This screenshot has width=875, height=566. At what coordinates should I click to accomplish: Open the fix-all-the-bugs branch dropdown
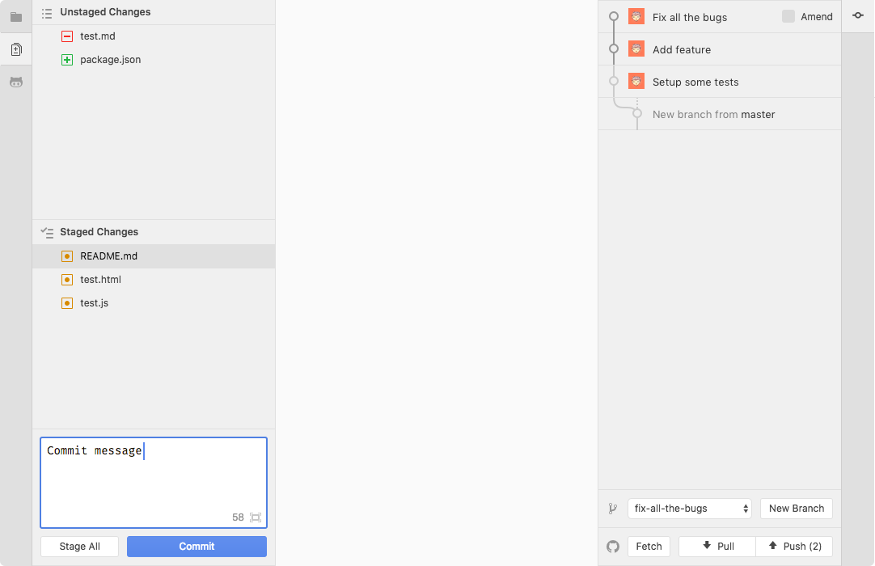[x=690, y=509]
